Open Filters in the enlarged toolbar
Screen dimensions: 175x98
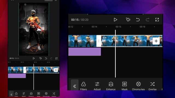point(83,86)
